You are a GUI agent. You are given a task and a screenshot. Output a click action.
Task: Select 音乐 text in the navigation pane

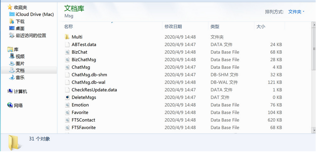tap(20, 77)
